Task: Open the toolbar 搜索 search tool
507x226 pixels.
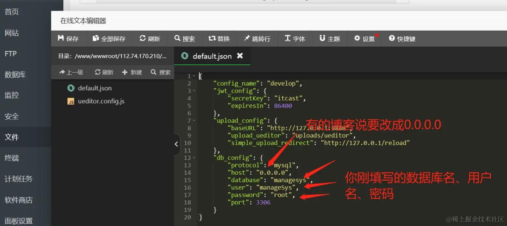Action: [x=185, y=39]
